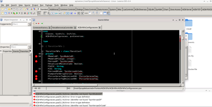Click the Step Into red-arrow icon
The height and width of the screenshot is (107, 212).
pos(28,13)
